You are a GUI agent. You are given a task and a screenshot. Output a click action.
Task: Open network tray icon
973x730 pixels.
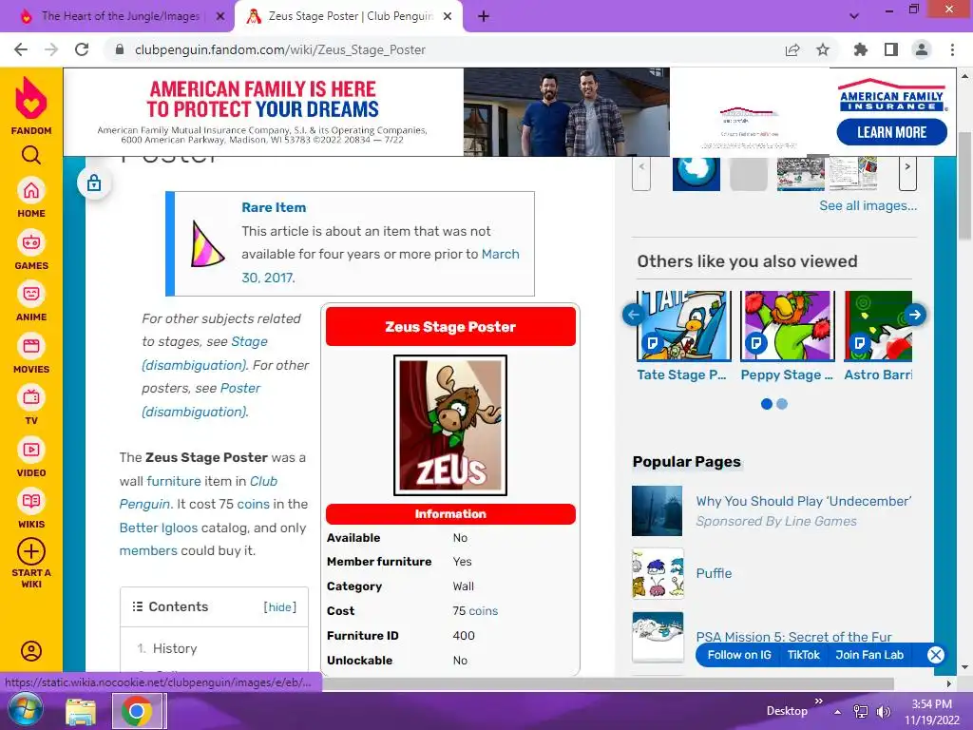click(x=861, y=711)
